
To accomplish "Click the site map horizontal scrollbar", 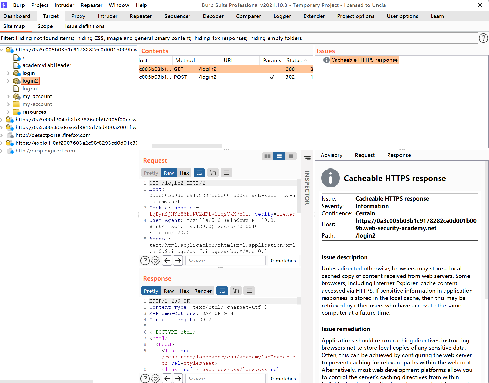I will coord(46,381).
